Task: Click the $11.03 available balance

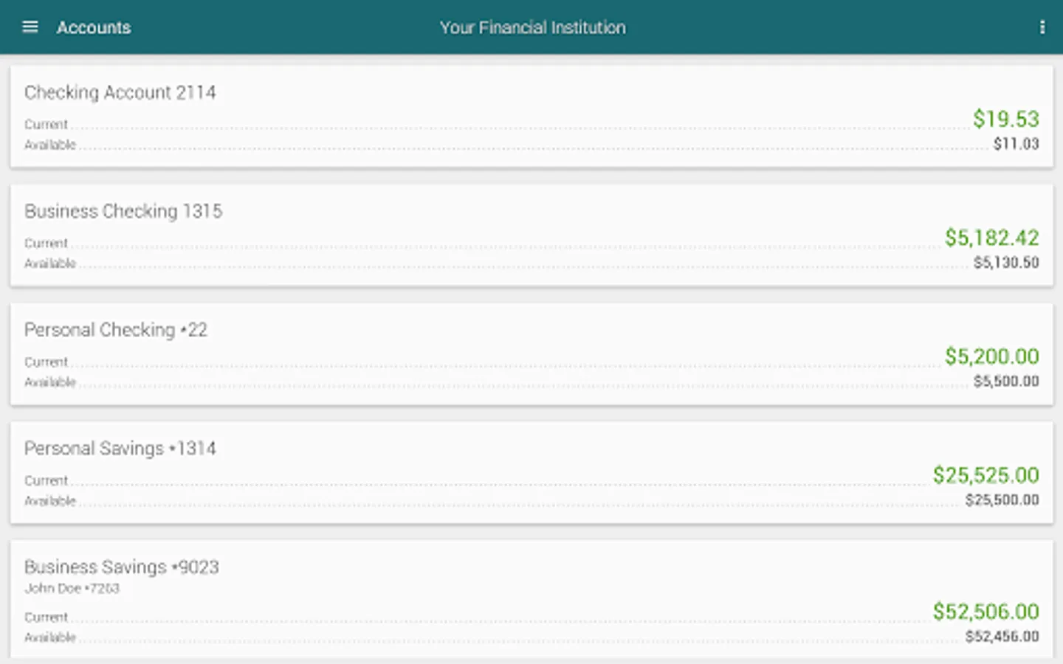Action: [1016, 144]
